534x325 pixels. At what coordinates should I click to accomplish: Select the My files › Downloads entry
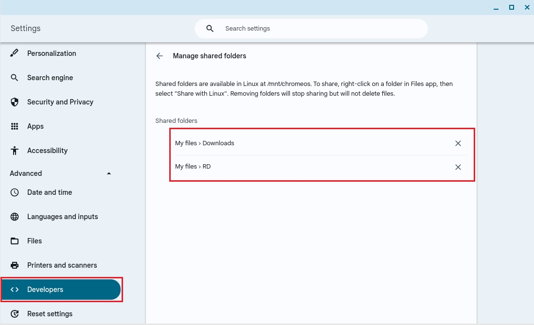[x=205, y=143]
